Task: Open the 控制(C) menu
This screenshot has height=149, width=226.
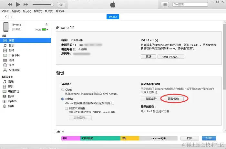Action: click(38, 11)
